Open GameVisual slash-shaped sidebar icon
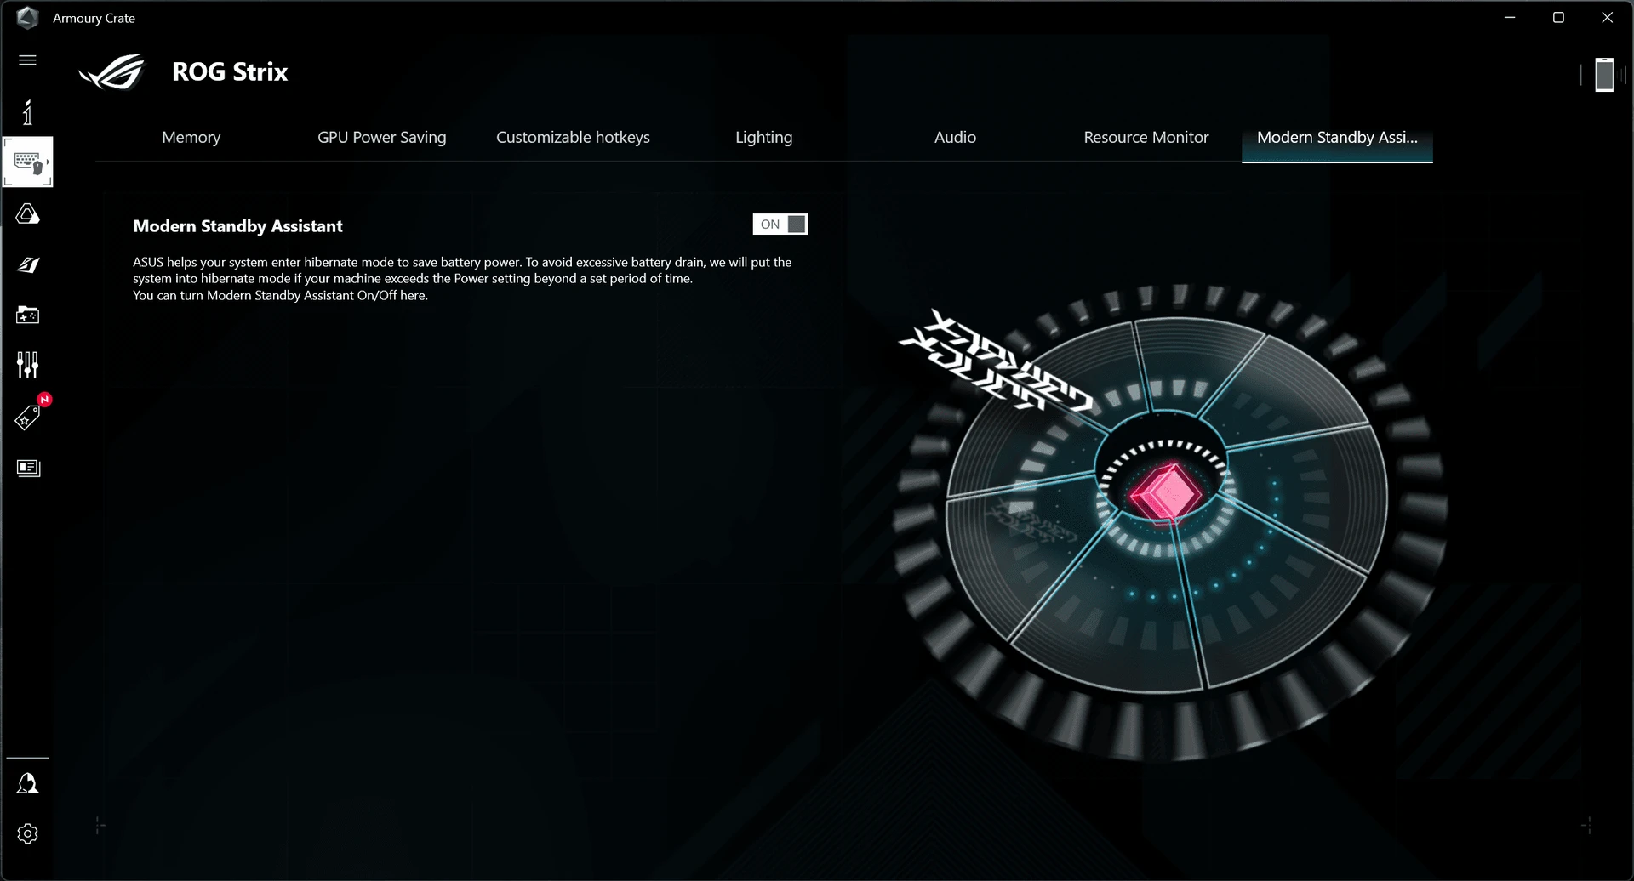1634x881 pixels. click(x=28, y=265)
